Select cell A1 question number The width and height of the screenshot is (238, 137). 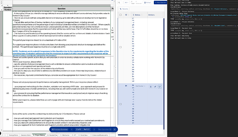click(x=8, y=34)
